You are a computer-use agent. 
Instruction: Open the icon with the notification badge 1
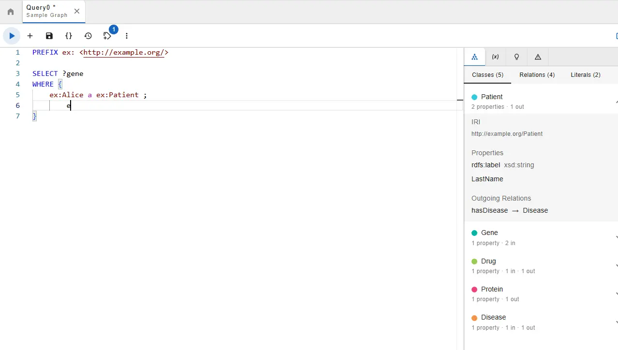[x=107, y=36]
